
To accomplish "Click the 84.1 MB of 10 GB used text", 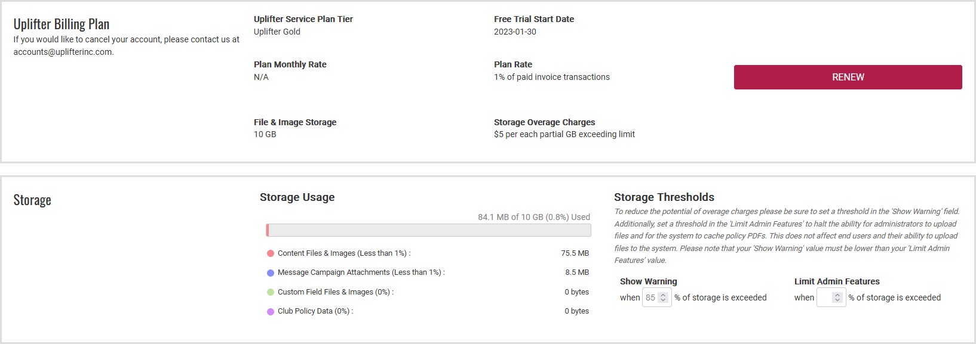I will pyautogui.click(x=534, y=217).
